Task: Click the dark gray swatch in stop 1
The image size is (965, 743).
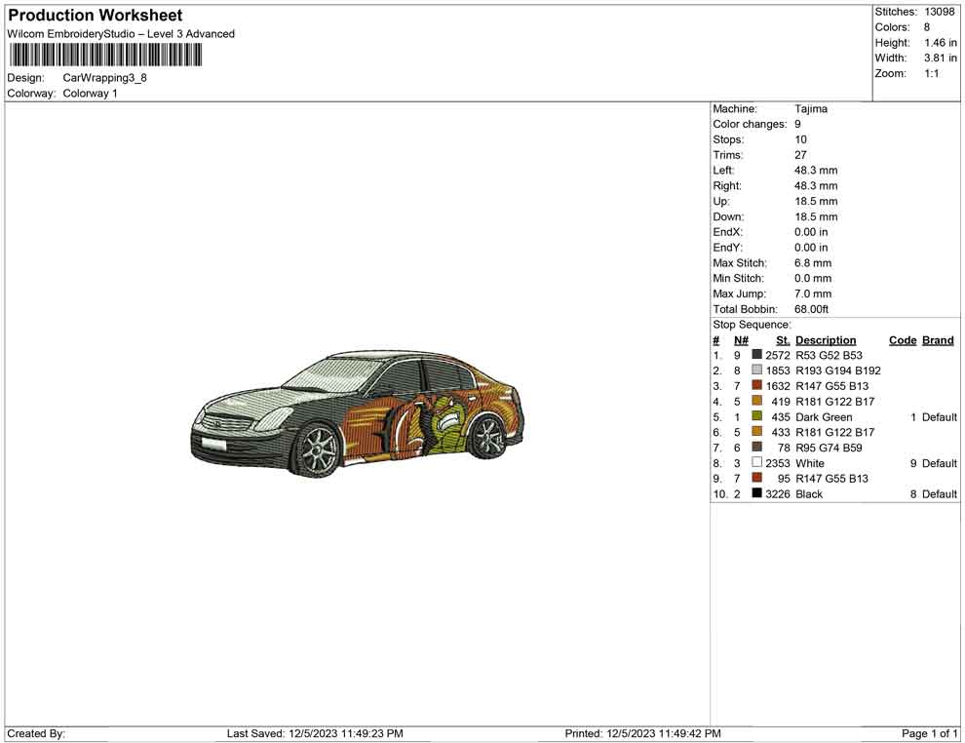Action: 756,355
